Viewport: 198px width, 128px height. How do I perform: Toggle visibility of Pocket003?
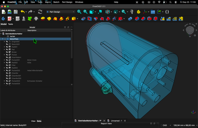coord(7,81)
